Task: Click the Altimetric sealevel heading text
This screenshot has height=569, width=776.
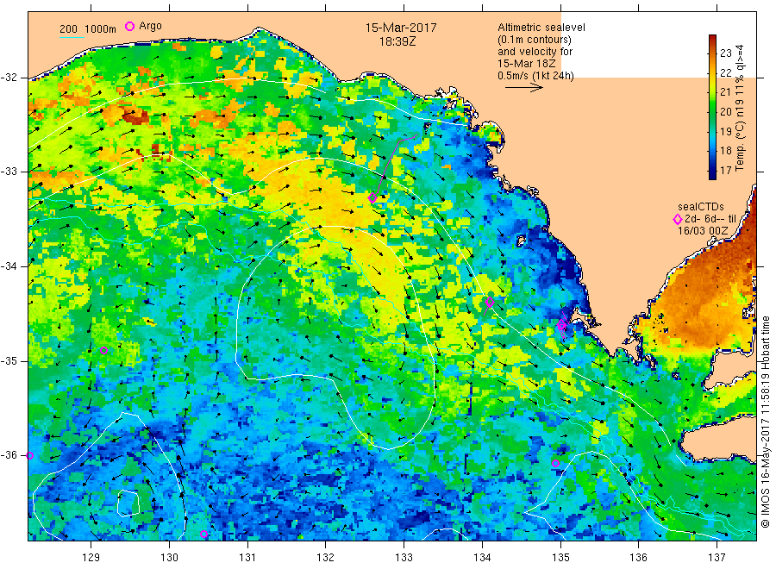Action: coord(541,28)
